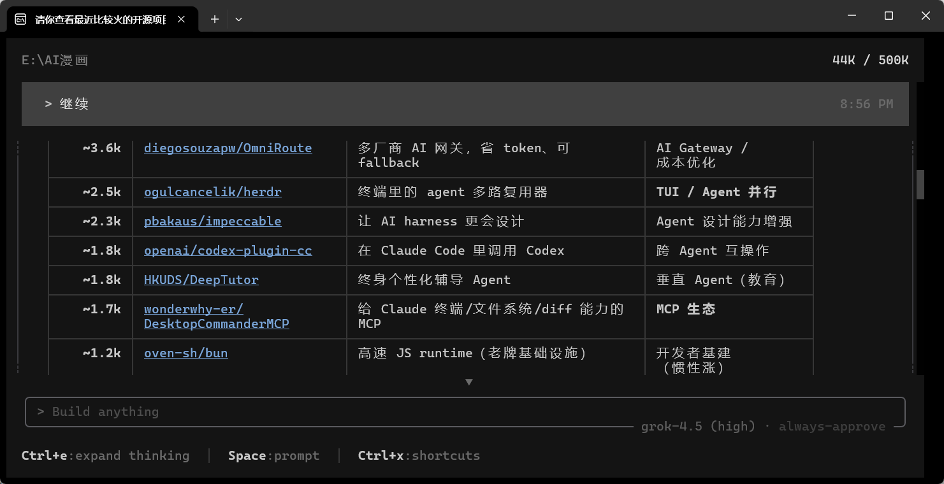The image size is (944, 484).
Task: Click the ~1.8k cell in the DeepTutor row
Action: coord(102,280)
